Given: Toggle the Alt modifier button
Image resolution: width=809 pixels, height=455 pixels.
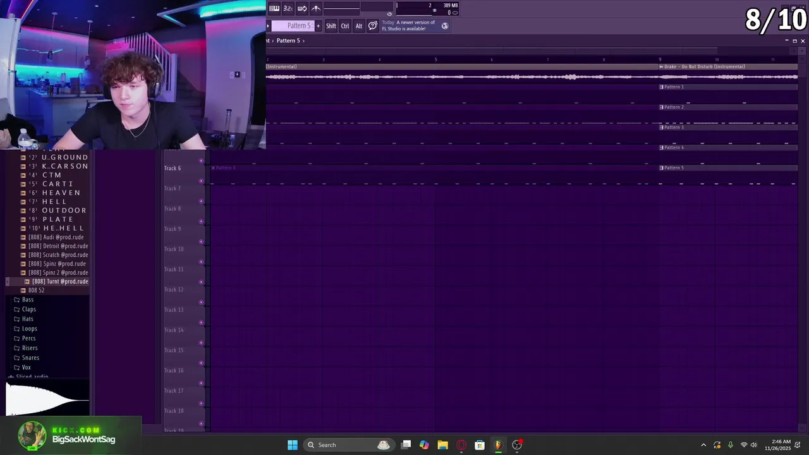Looking at the screenshot, I should [359, 26].
